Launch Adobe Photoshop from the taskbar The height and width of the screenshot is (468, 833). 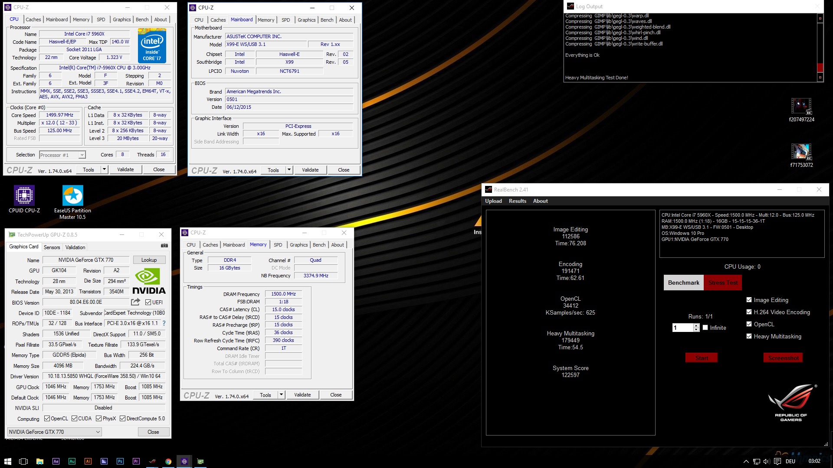[x=120, y=461]
